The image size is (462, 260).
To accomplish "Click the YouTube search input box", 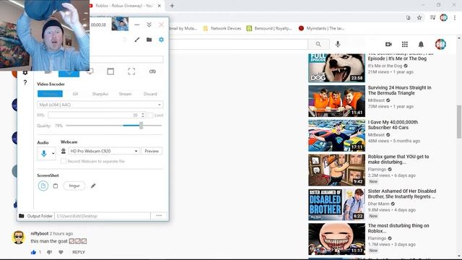I will coord(239,44).
